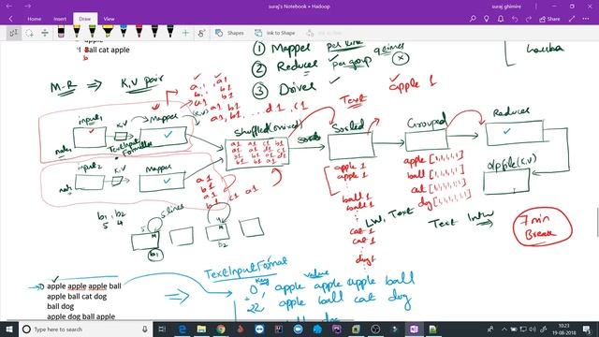Click the 'Type here to search' box
Viewport: 599px width, 337px height.
85,329
